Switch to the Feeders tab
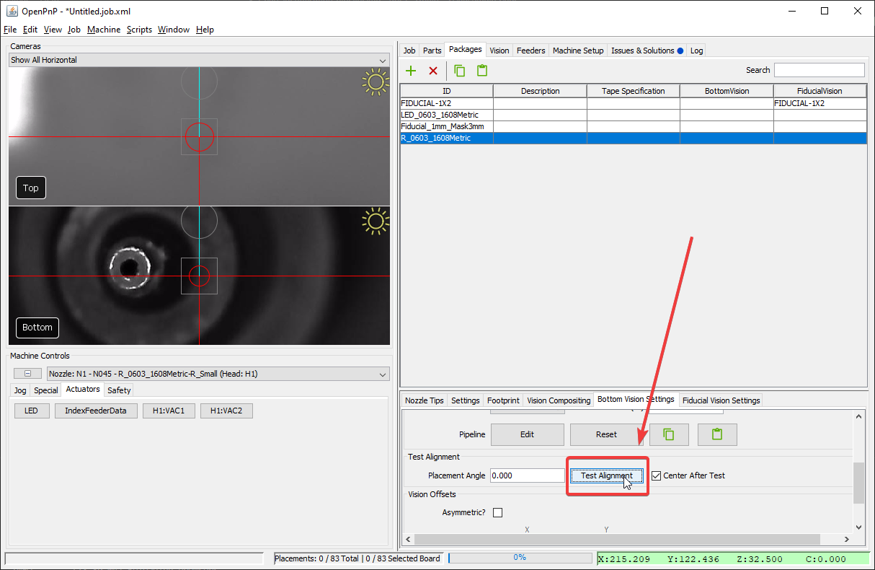This screenshot has width=875, height=570. [x=531, y=51]
